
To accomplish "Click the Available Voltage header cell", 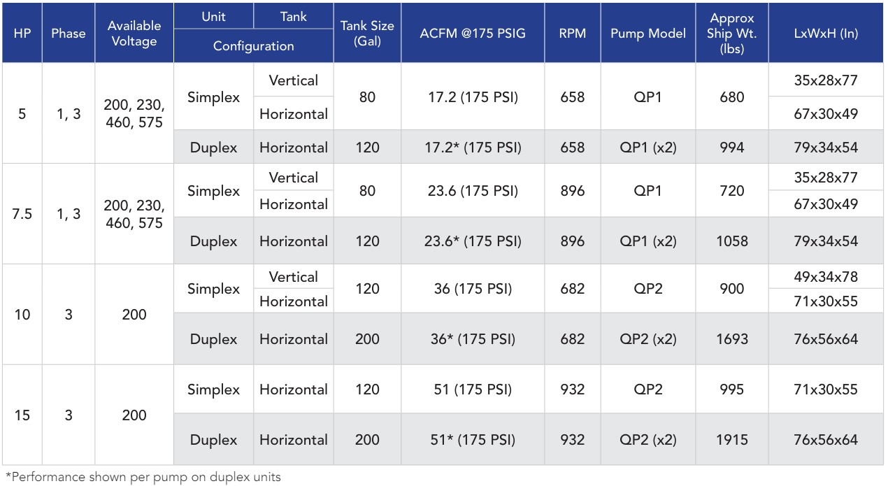I will (134, 34).
